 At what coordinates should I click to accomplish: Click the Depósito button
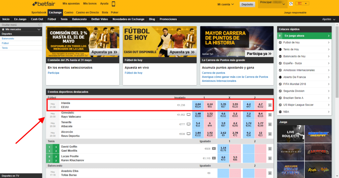[247, 4]
